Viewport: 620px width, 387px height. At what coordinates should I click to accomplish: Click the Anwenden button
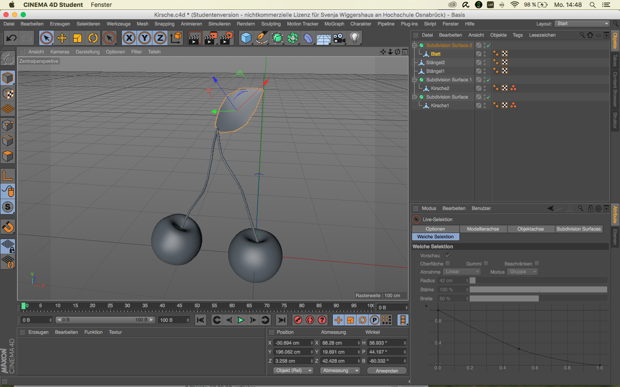point(387,371)
